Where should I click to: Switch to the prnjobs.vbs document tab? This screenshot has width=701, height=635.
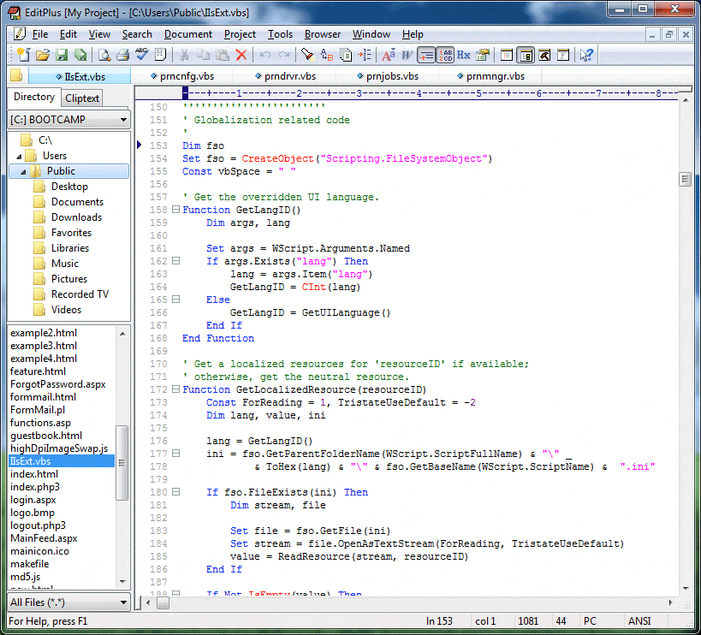click(x=388, y=76)
